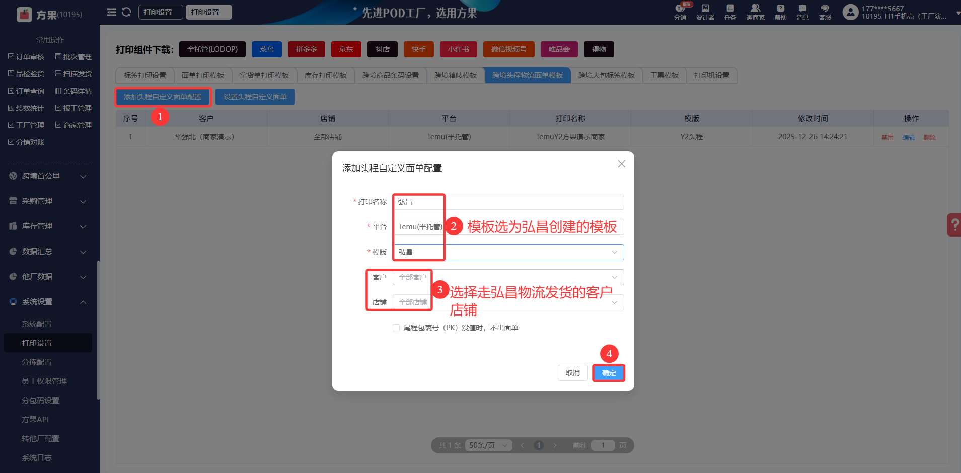Click the 添加头程自定义面单配置 button
The image size is (961, 473).
(x=163, y=97)
